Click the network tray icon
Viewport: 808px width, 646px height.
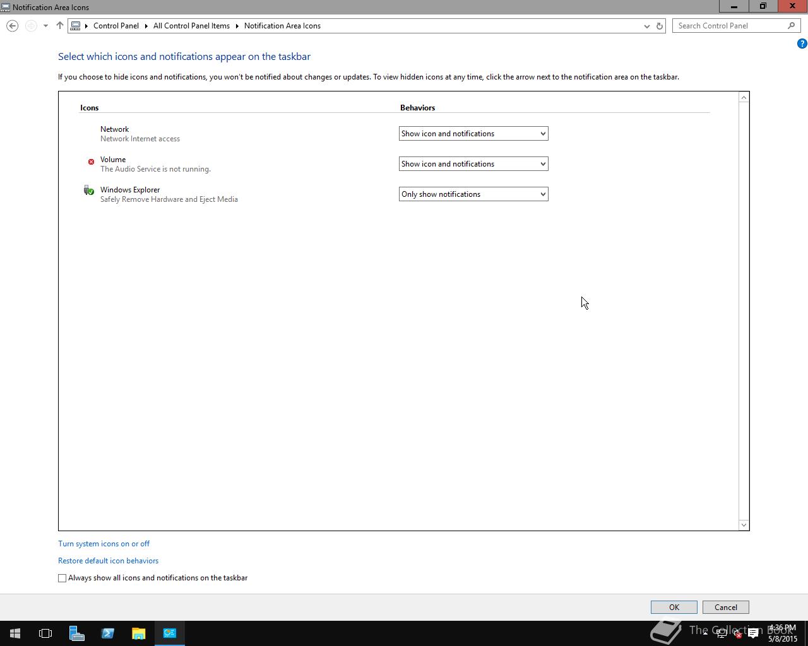[x=722, y=633]
